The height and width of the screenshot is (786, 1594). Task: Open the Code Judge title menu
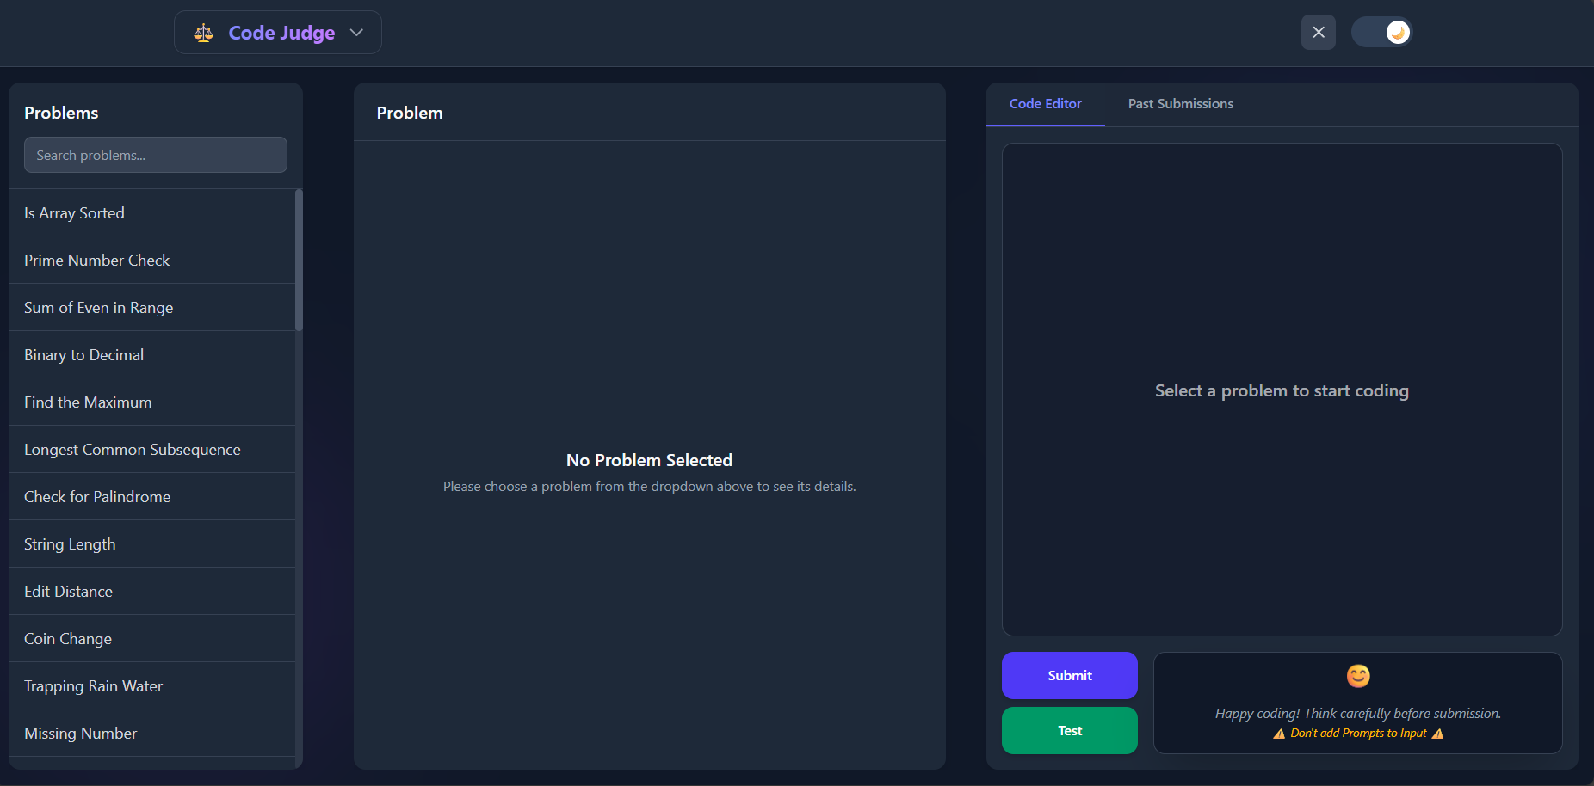tap(281, 33)
